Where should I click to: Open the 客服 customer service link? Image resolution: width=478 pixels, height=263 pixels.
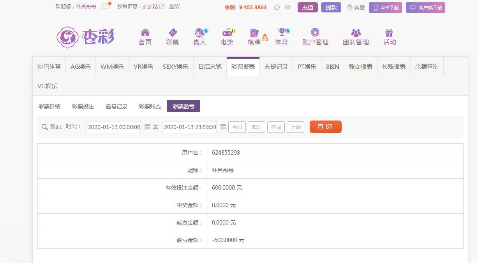[356, 7]
